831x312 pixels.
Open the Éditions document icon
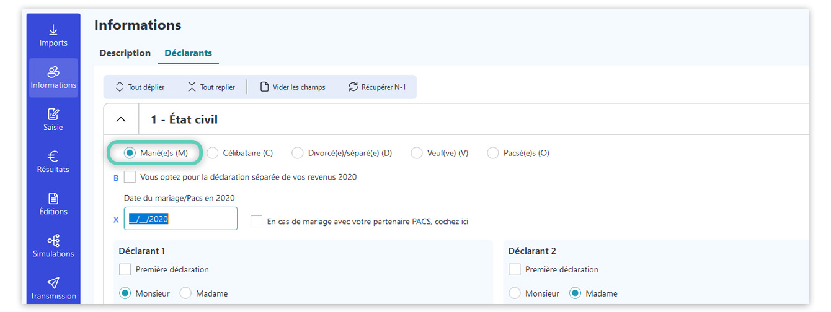click(53, 199)
